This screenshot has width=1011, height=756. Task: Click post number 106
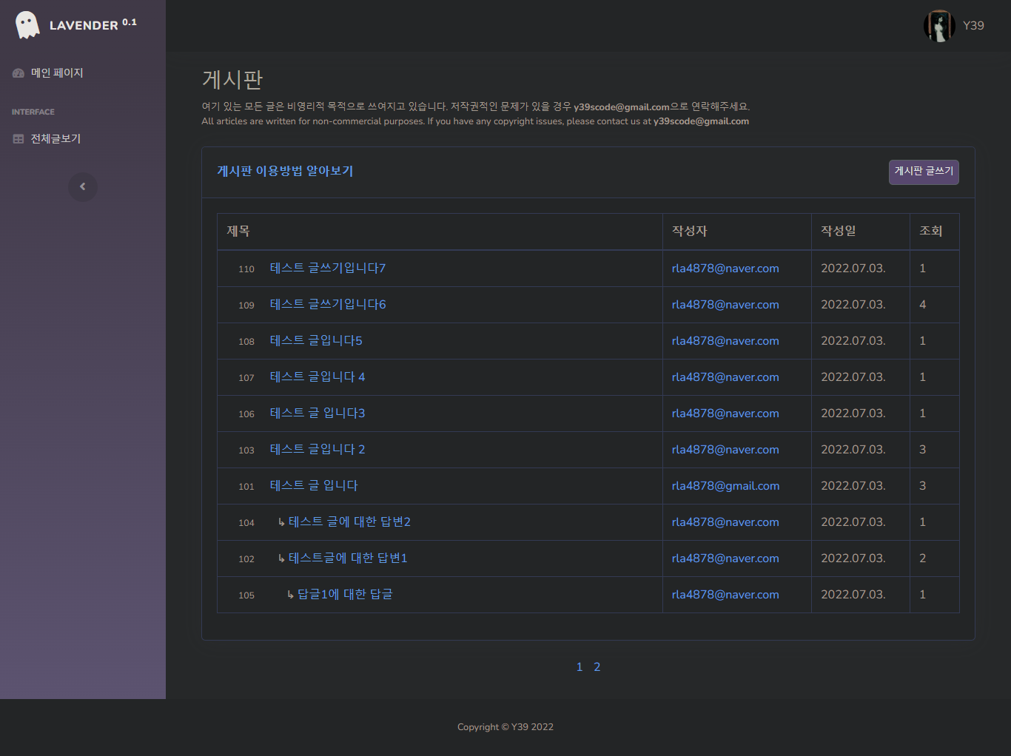[246, 414]
